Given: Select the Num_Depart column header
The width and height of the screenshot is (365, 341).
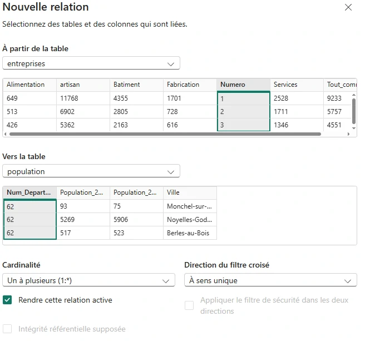Looking at the screenshot, I should tap(29, 192).
